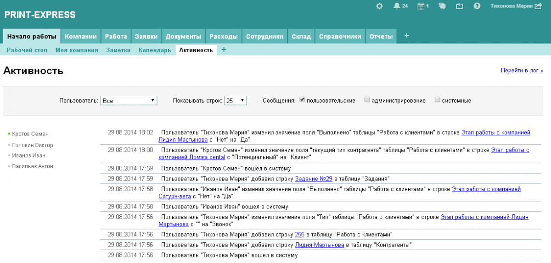This screenshot has width=551, height=263.
Task: Select user Кротов Семен in the user list
Action: pyautogui.click(x=30, y=134)
